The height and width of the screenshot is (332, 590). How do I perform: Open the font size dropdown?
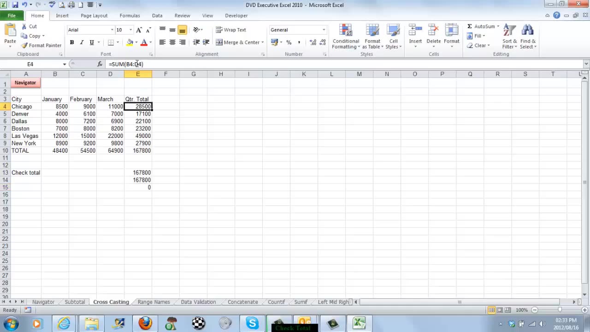pyautogui.click(x=130, y=30)
